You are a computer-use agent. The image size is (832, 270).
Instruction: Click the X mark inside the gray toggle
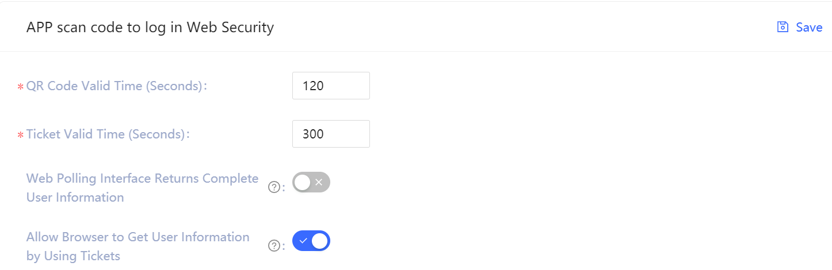coord(319,182)
